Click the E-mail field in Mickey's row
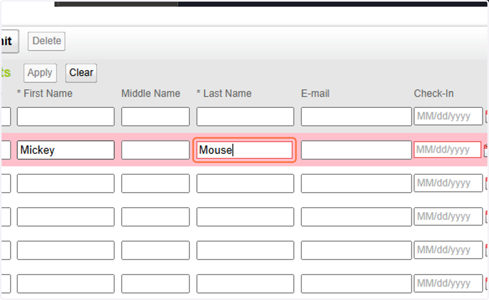The image size is (489, 300). point(356,150)
